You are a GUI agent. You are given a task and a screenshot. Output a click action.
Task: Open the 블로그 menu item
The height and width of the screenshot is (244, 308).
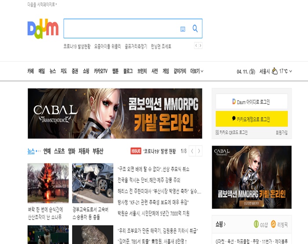pyautogui.click(x=128, y=71)
